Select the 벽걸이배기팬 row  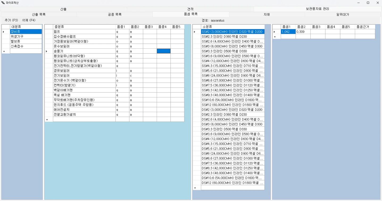(x=84, y=90)
